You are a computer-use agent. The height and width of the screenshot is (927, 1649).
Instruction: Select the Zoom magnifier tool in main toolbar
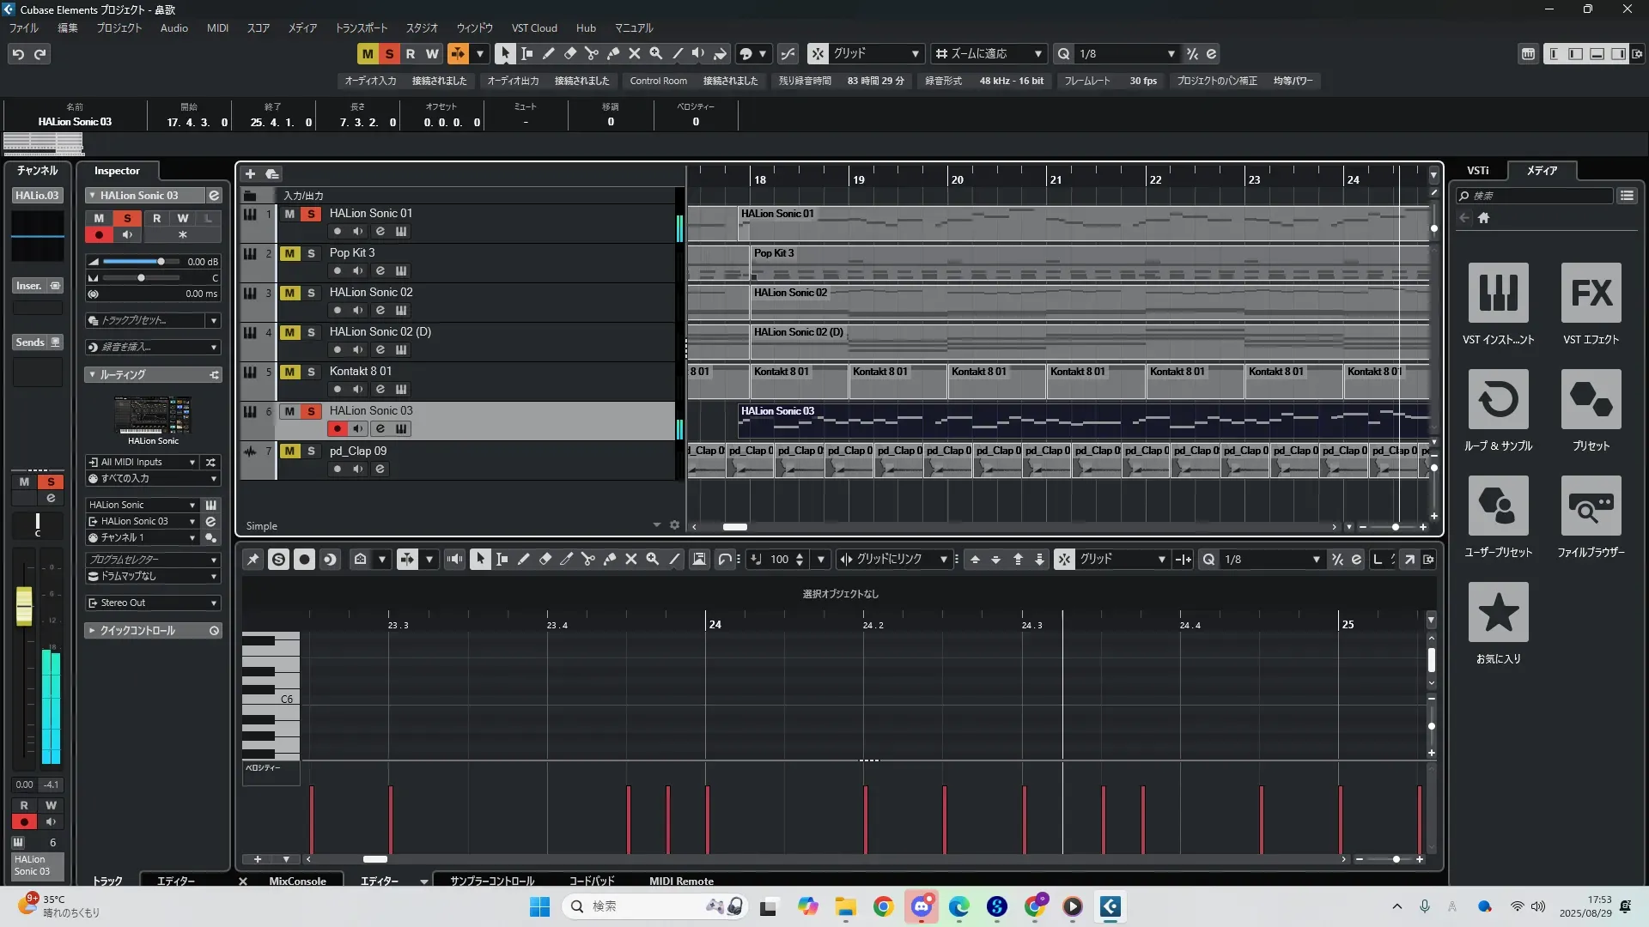656,53
